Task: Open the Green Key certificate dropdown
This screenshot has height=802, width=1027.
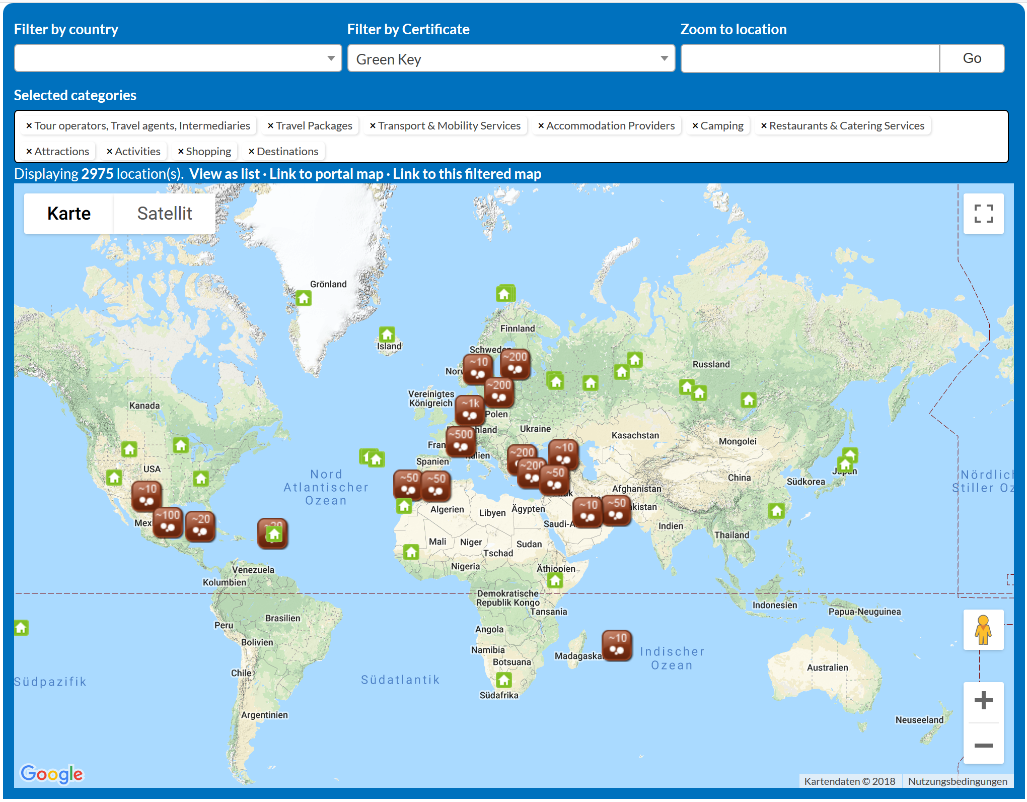Action: click(510, 58)
